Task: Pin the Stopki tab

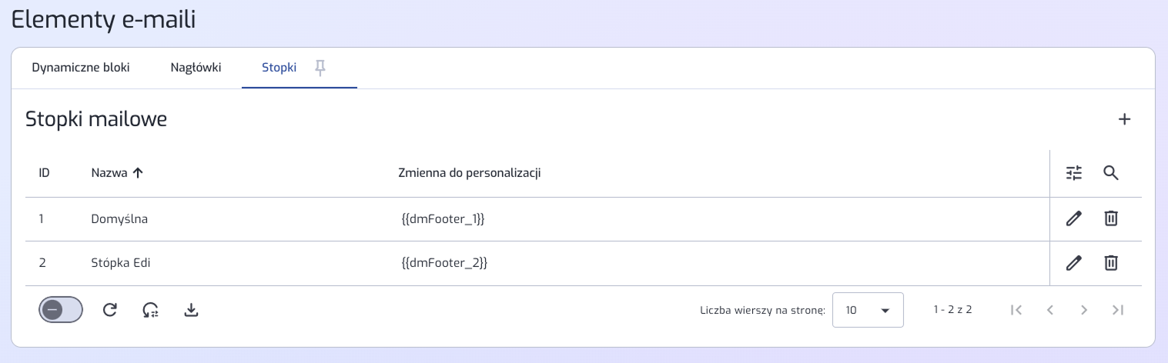Action: point(321,68)
